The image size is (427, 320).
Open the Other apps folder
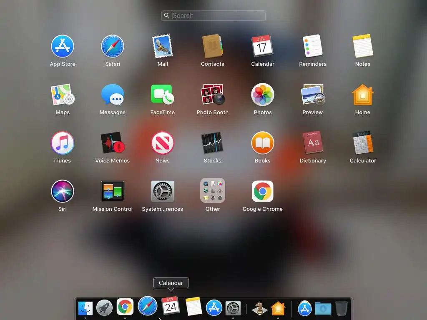pos(213,190)
